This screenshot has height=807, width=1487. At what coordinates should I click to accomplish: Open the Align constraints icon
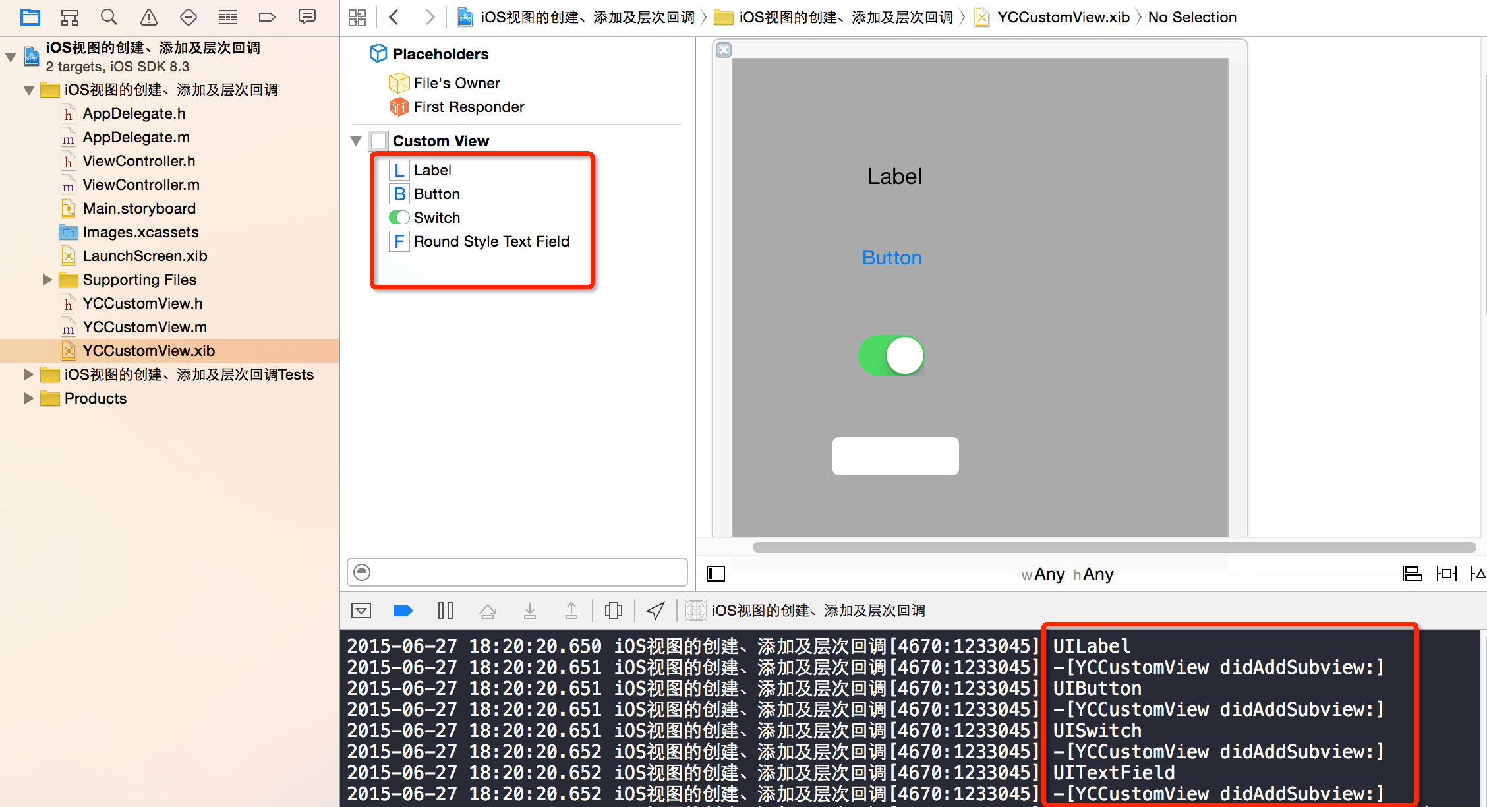(x=1411, y=574)
